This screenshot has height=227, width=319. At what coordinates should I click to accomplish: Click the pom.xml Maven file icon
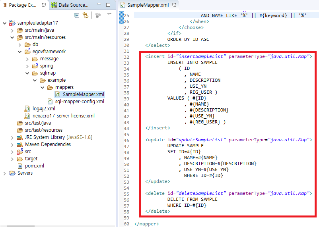click(20, 166)
